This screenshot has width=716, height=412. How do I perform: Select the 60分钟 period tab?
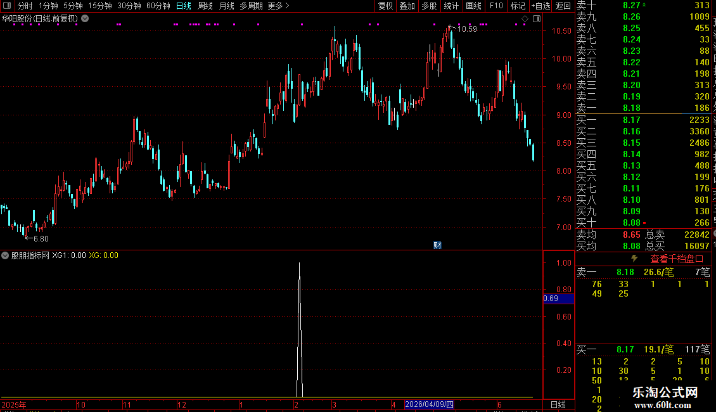click(158, 6)
